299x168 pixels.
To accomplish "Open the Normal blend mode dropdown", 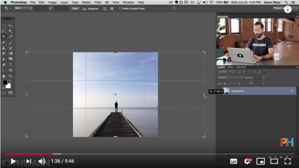I will [230, 78].
